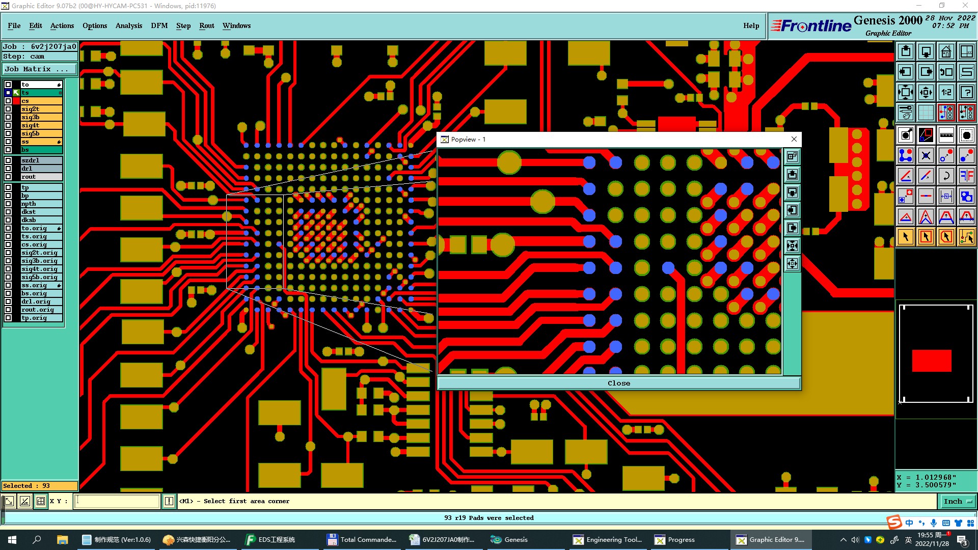Viewport: 978px width, 550px height.
Task: Select the rotate feature tool
Action: [946, 176]
